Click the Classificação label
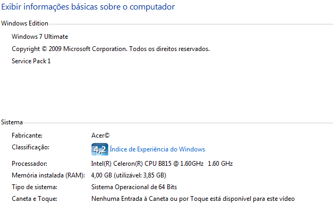Screen dimensions: 333x212 click(x=31, y=147)
